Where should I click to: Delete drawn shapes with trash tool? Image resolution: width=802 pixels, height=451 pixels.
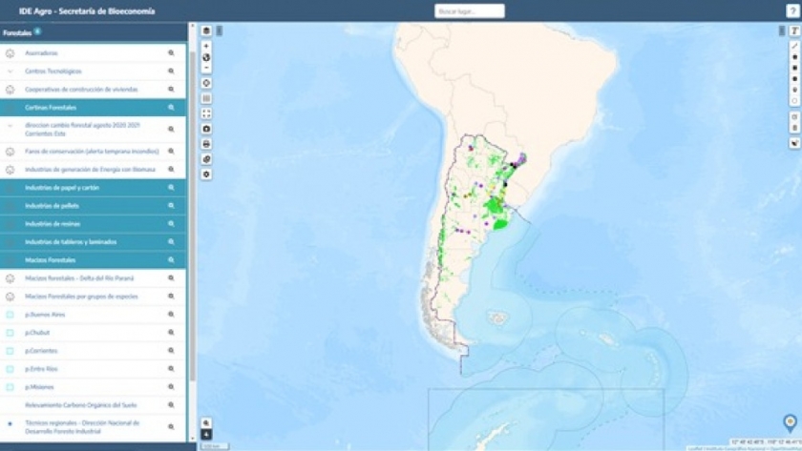point(794,128)
